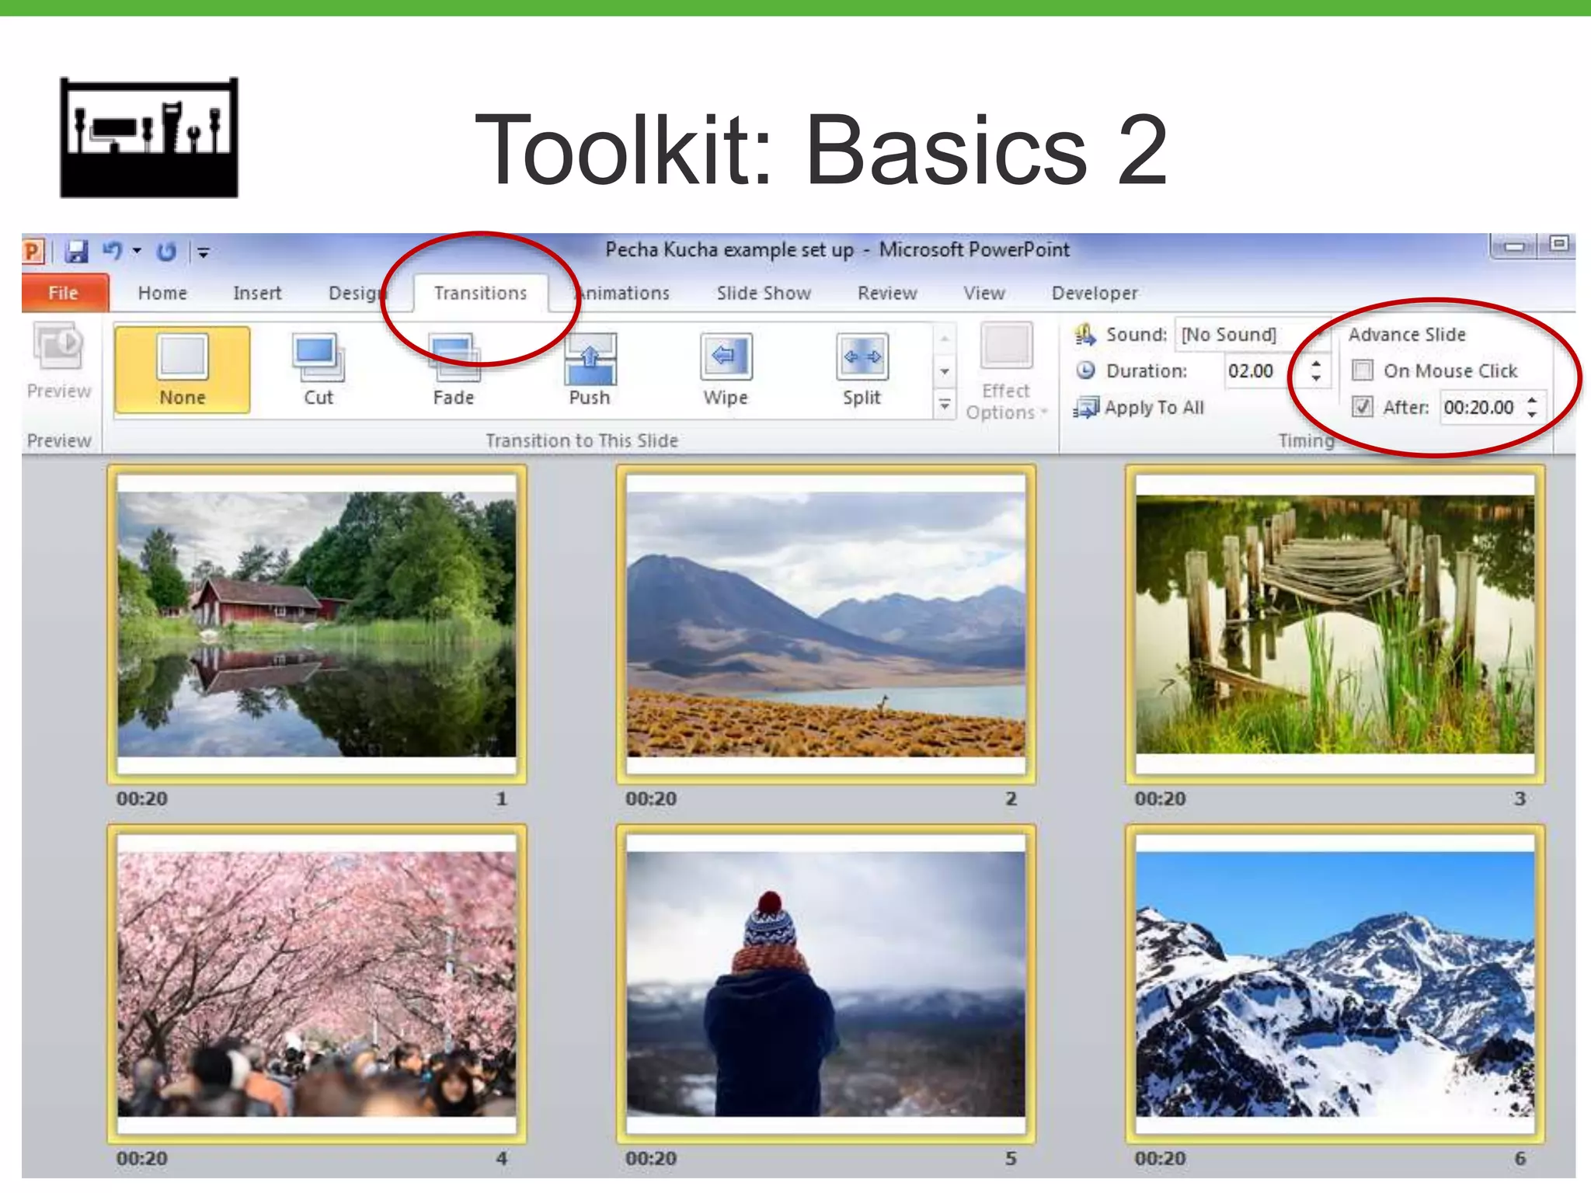Click the Advance Slide label
This screenshot has height=1193, width=1591.
pos(1407,334)
